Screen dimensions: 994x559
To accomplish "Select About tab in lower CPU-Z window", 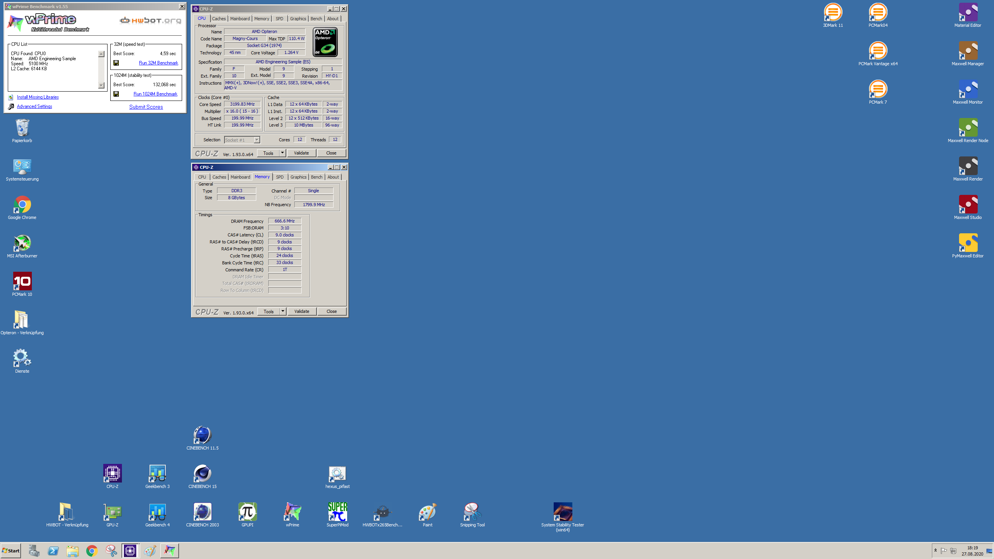I will [333, 177].
